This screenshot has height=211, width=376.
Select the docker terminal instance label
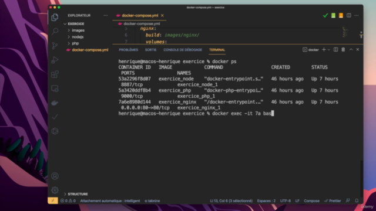[x=311, y=50]
